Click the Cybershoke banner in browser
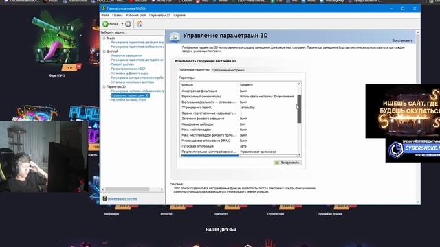Screen dimensions: 440x247 coord(412,150)
